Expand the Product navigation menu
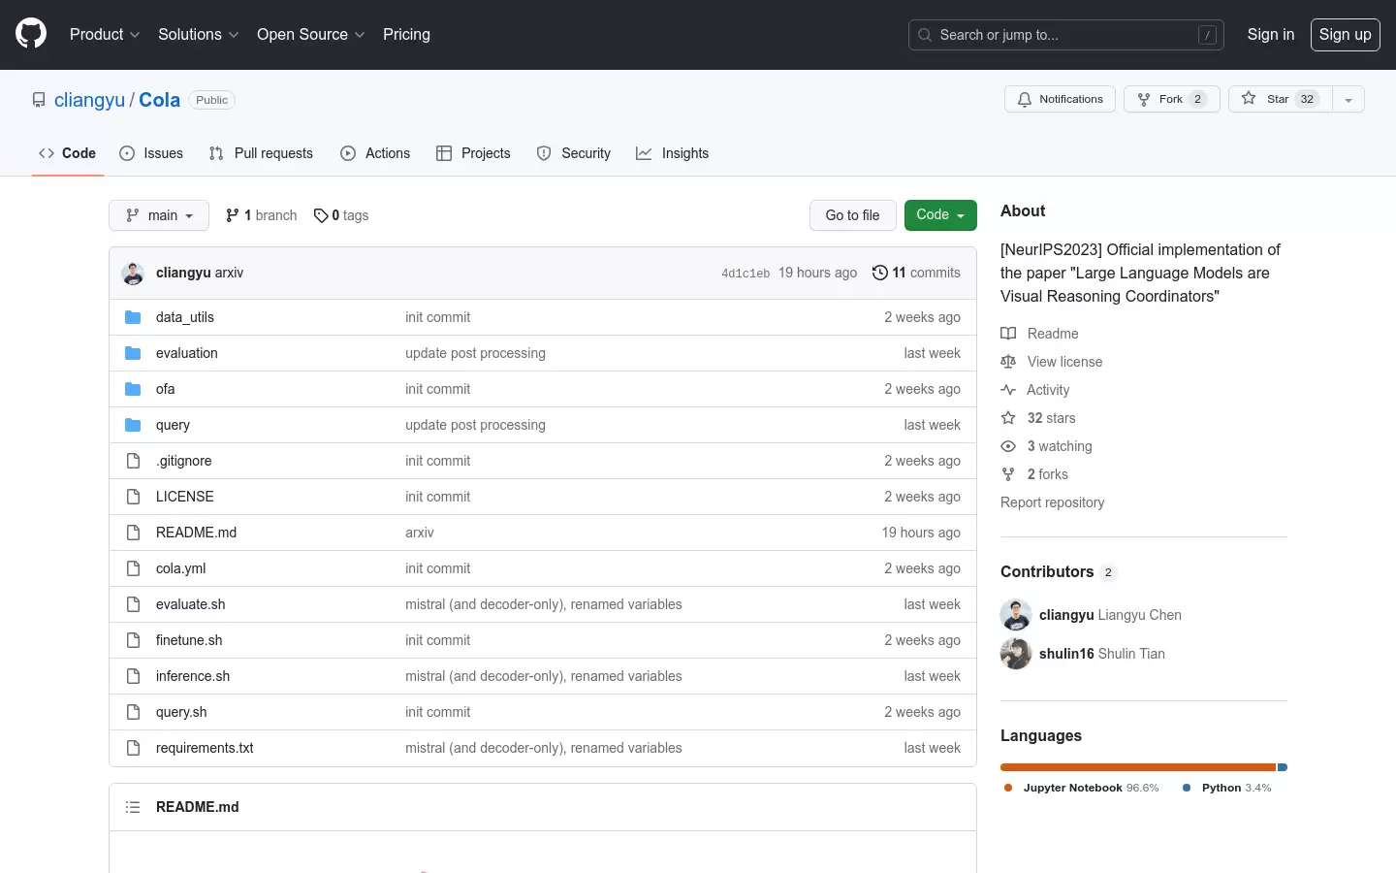Viewport: 1396px width, 873px height. tap(105, 34)
